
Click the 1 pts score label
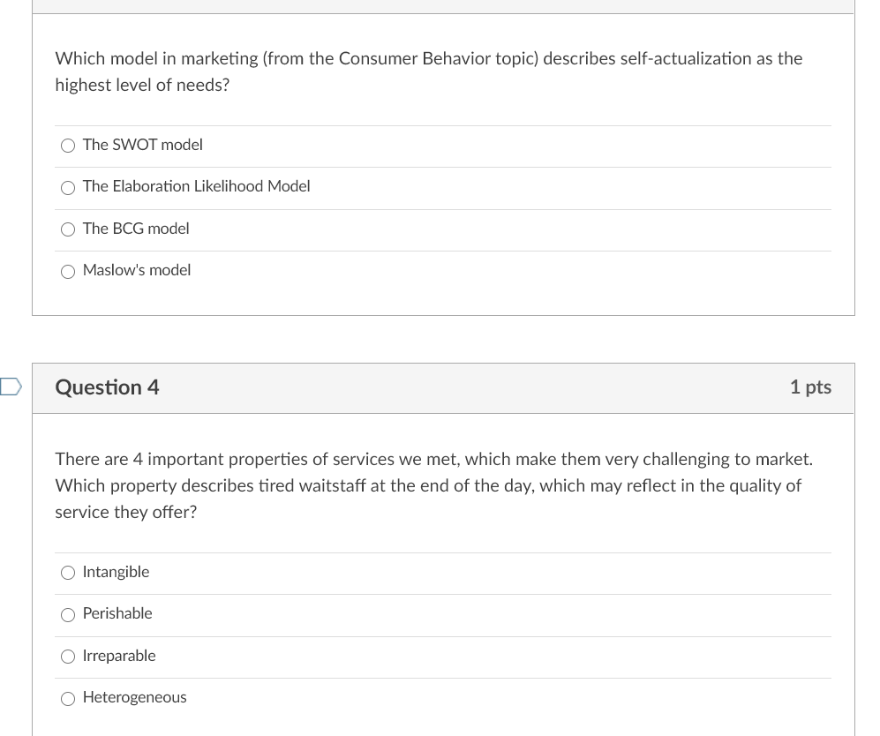click(x=810, y=387)
